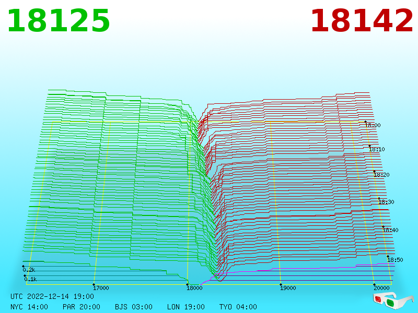Click the LON 19:00 time label

(186, 307)
